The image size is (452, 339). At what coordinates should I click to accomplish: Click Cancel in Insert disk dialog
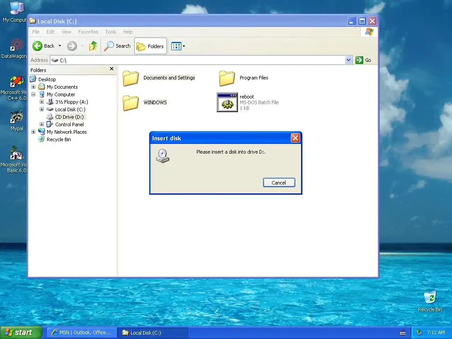point(279,182)
